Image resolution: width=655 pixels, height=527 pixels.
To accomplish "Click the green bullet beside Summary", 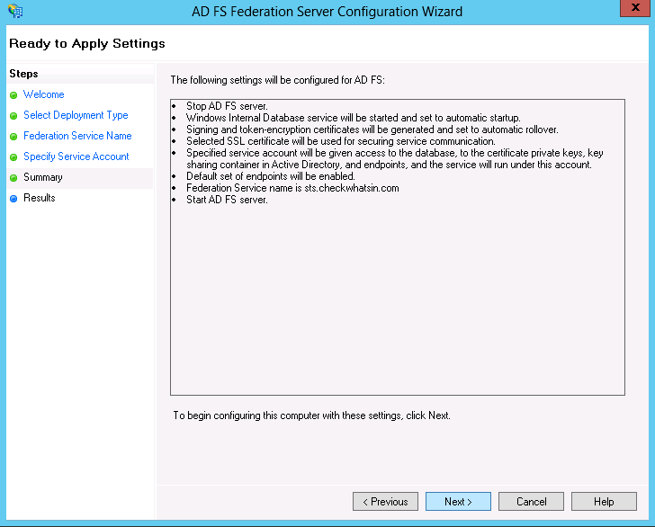I will [x=13, y=178].
